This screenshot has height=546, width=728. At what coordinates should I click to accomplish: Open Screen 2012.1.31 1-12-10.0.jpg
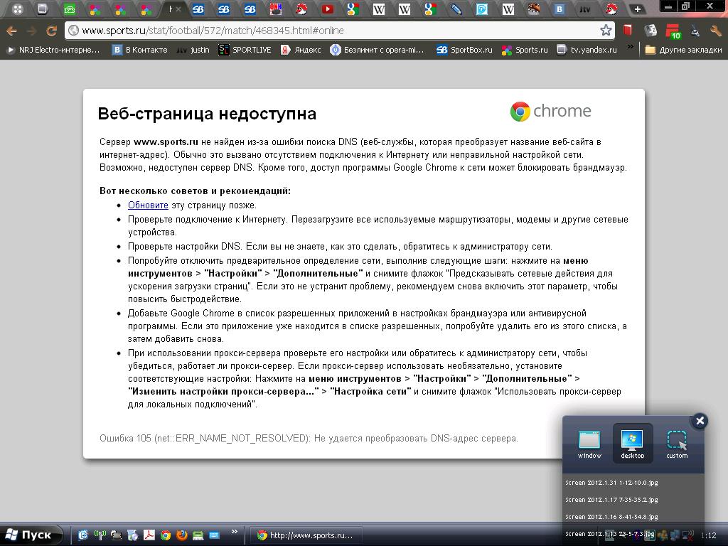point(611,483)
